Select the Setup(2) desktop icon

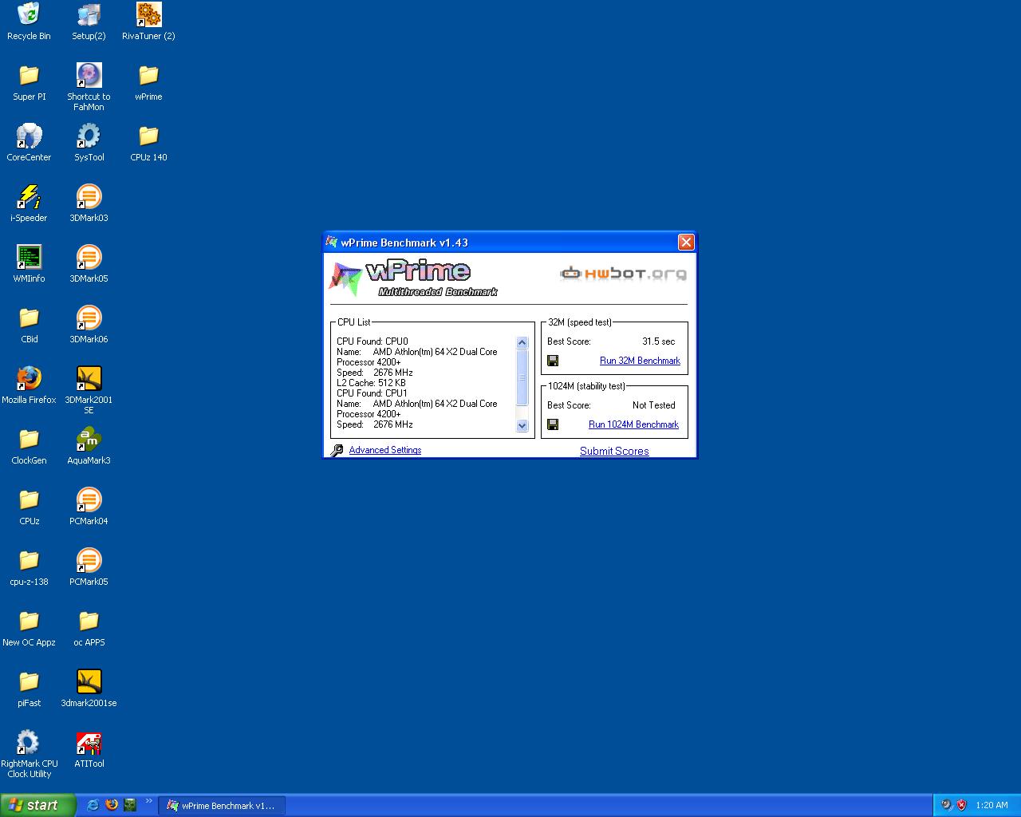point(89,14)
